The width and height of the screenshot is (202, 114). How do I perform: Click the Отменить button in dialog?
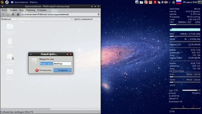(43, 70)
